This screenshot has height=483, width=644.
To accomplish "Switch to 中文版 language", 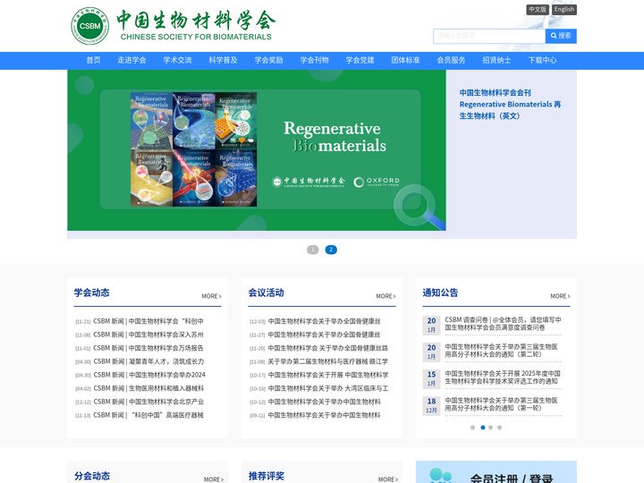I will coord(538,10).
